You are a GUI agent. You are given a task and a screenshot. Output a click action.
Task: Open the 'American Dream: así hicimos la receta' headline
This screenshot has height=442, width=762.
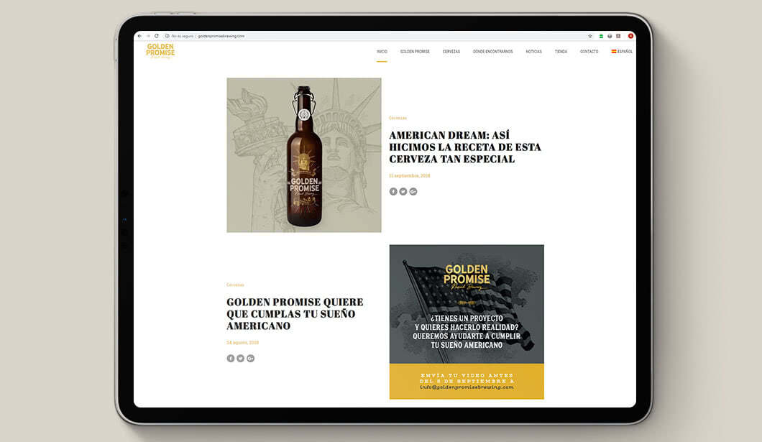click(465, 147)
